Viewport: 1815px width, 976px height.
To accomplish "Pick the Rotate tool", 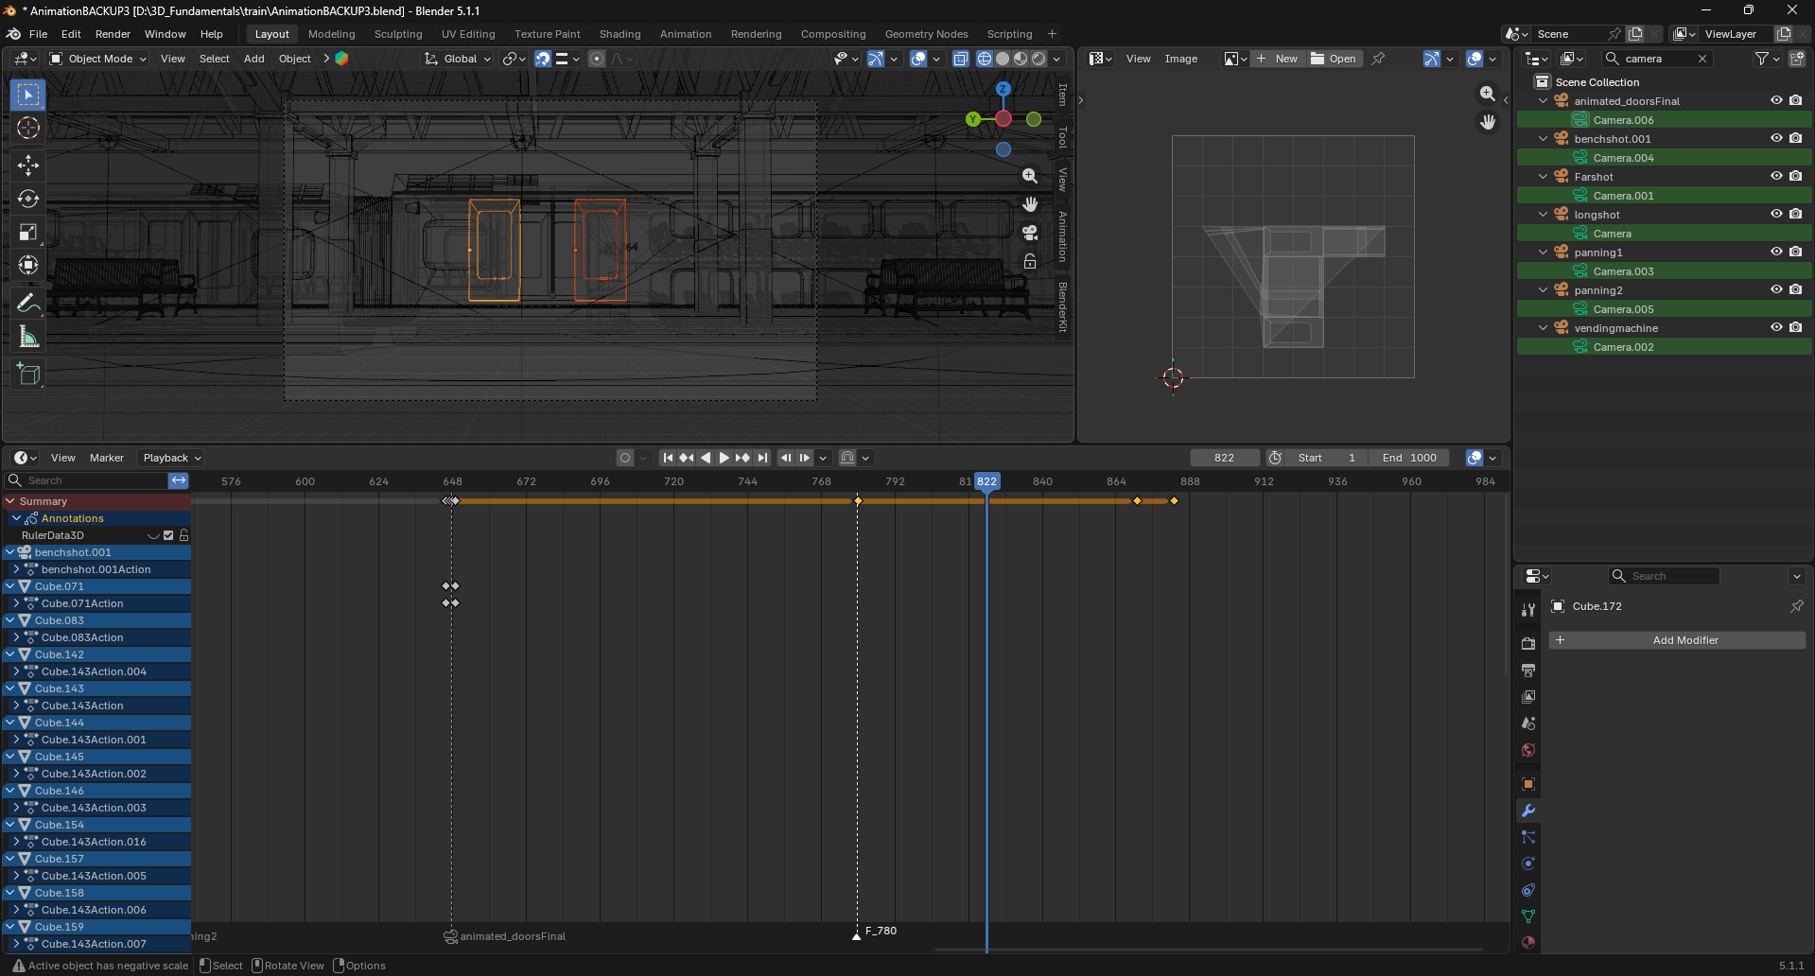I will 28,199.
